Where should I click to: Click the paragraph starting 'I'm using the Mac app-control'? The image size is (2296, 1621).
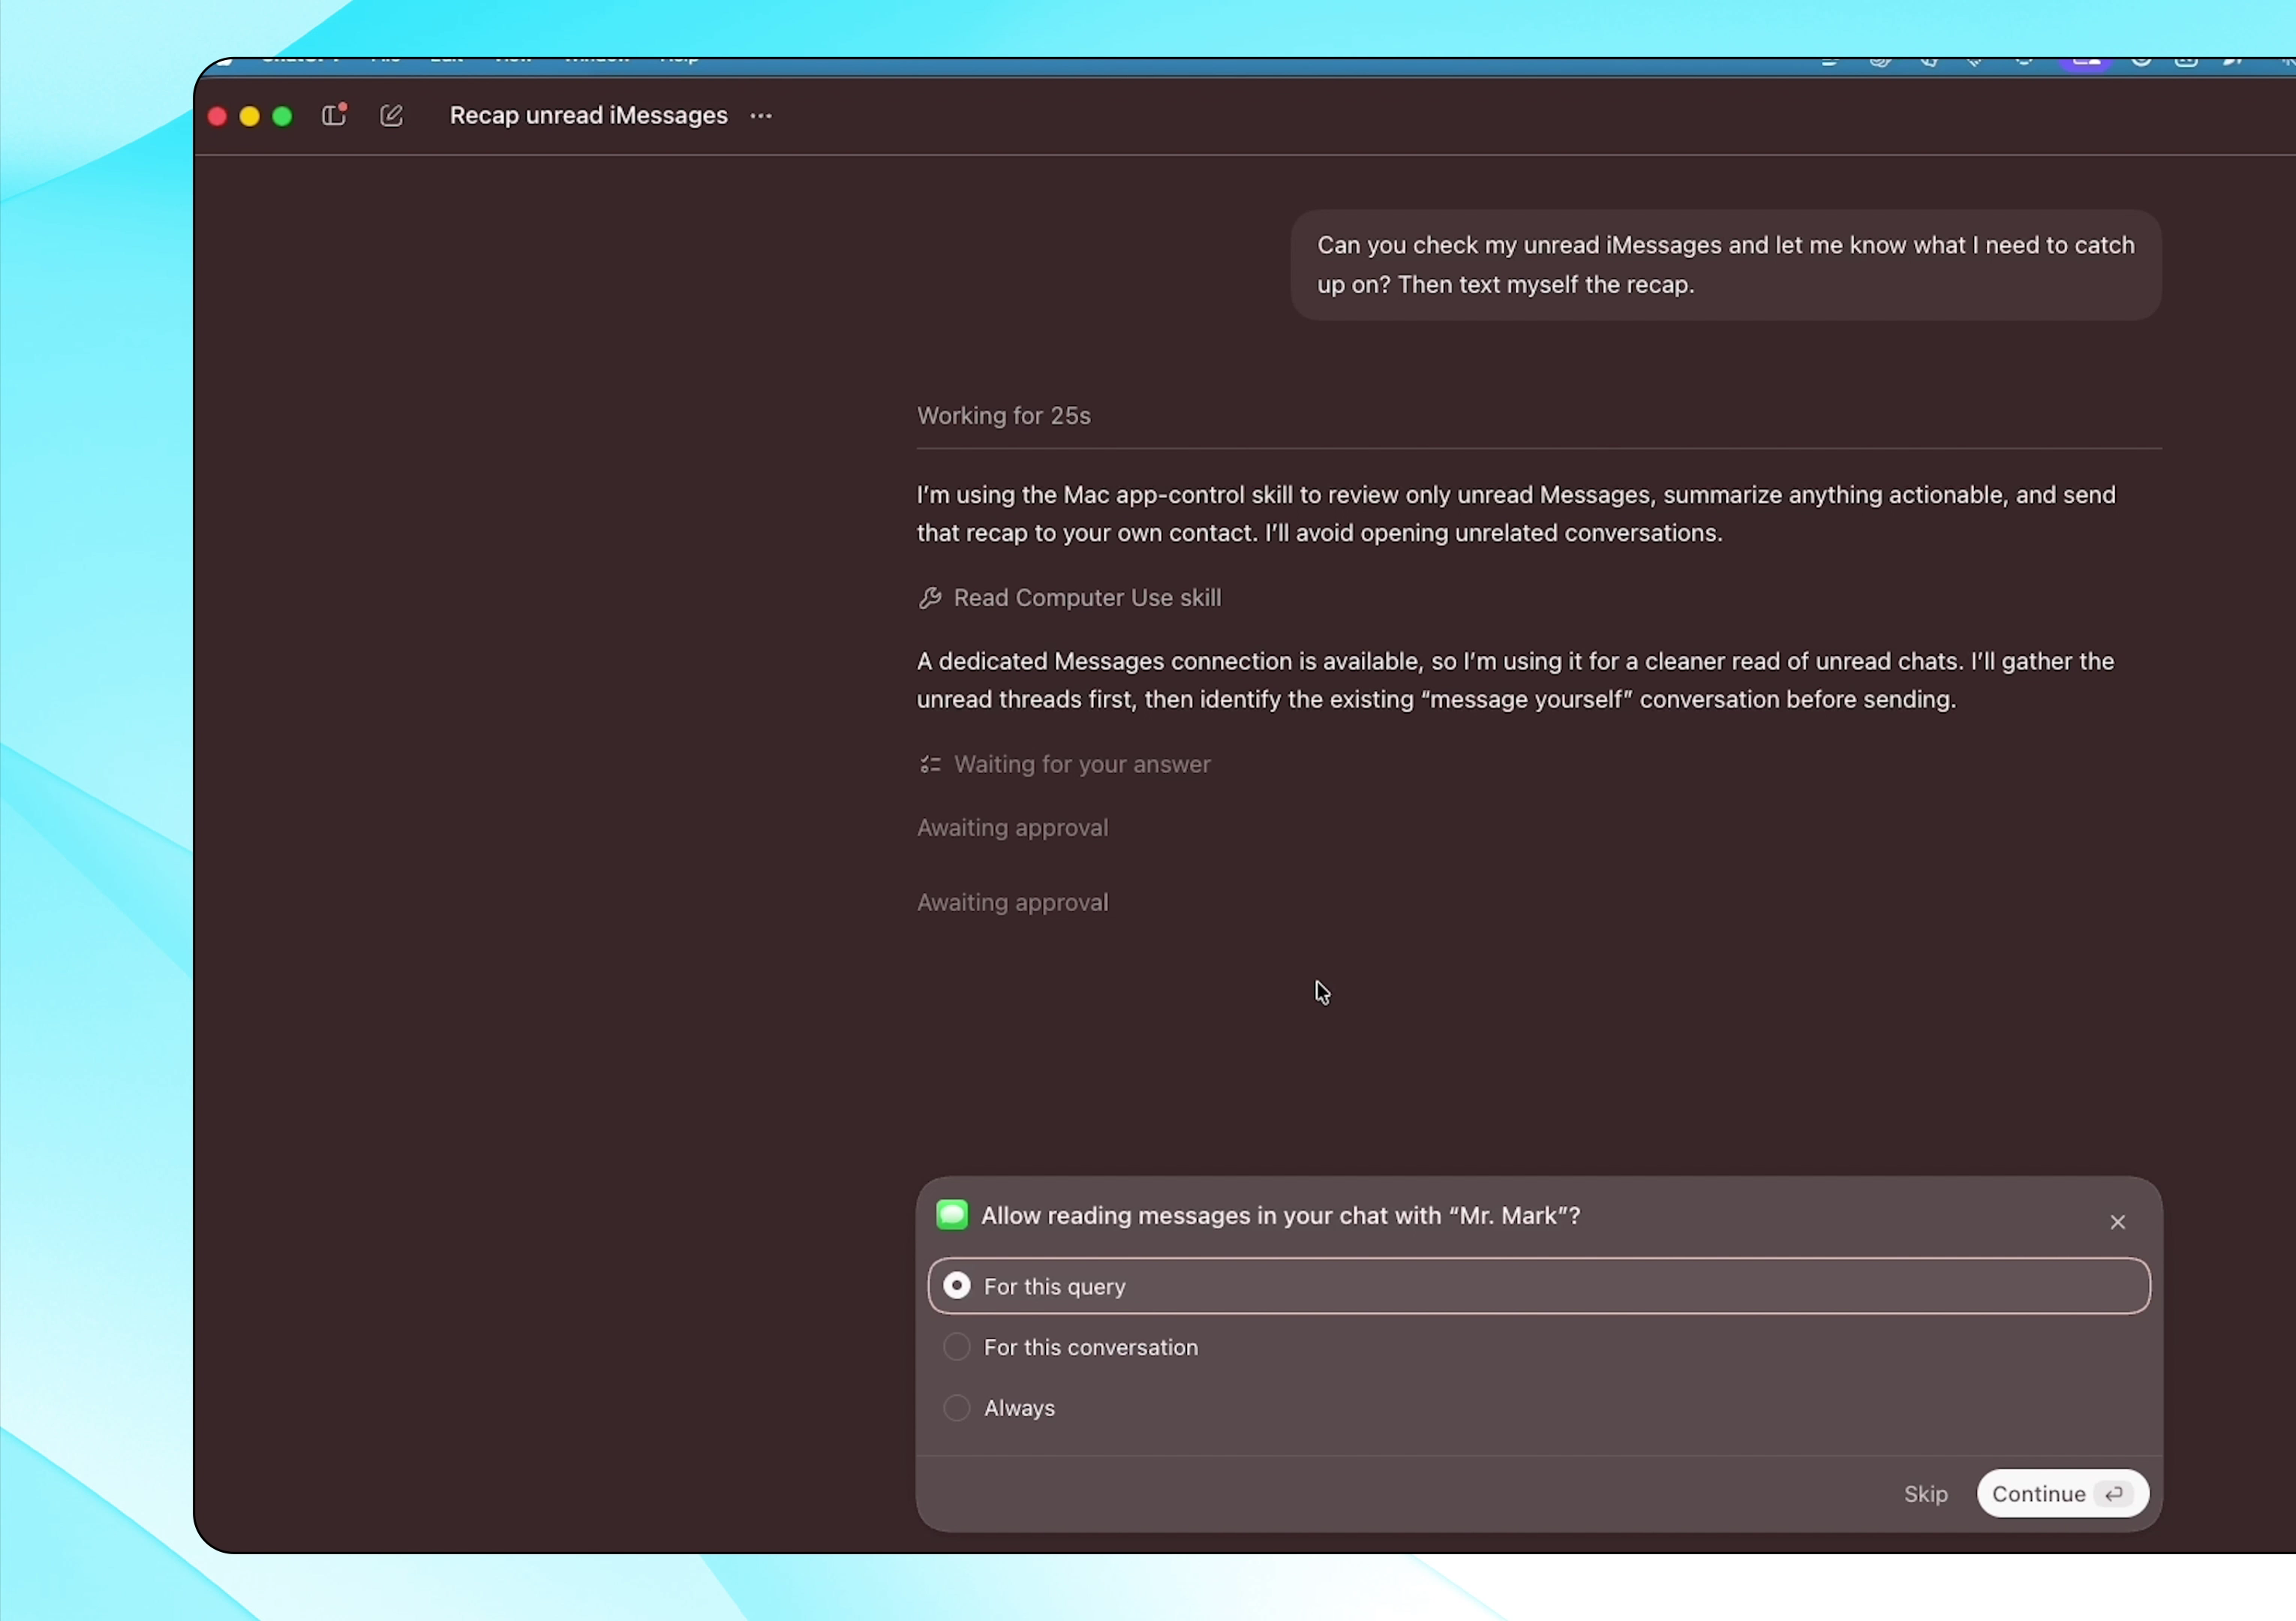click(1516, 514)
